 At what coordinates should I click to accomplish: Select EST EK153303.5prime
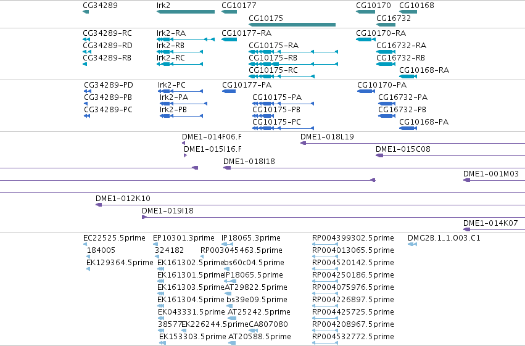click(192, 337)
